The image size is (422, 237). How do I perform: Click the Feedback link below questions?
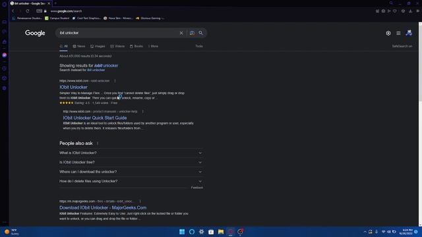click(197, 188)
